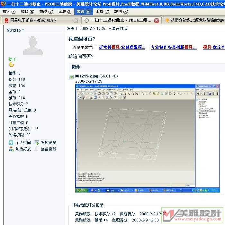Click the NetEase mail tab favicon
The image size is (225, 225).
[6, 20]
